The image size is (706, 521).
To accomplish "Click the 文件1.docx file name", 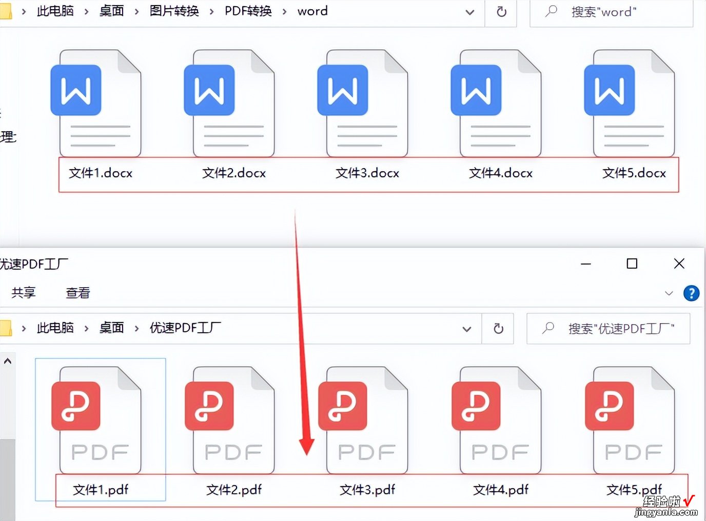I will click(101, 173).
